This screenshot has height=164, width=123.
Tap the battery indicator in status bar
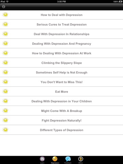121,1
